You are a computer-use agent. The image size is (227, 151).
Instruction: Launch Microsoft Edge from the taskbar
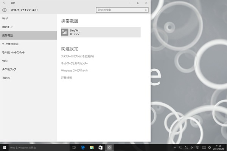[x=83, y=148]
